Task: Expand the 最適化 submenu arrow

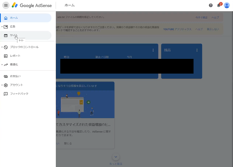Action: (x=2, y=65)
